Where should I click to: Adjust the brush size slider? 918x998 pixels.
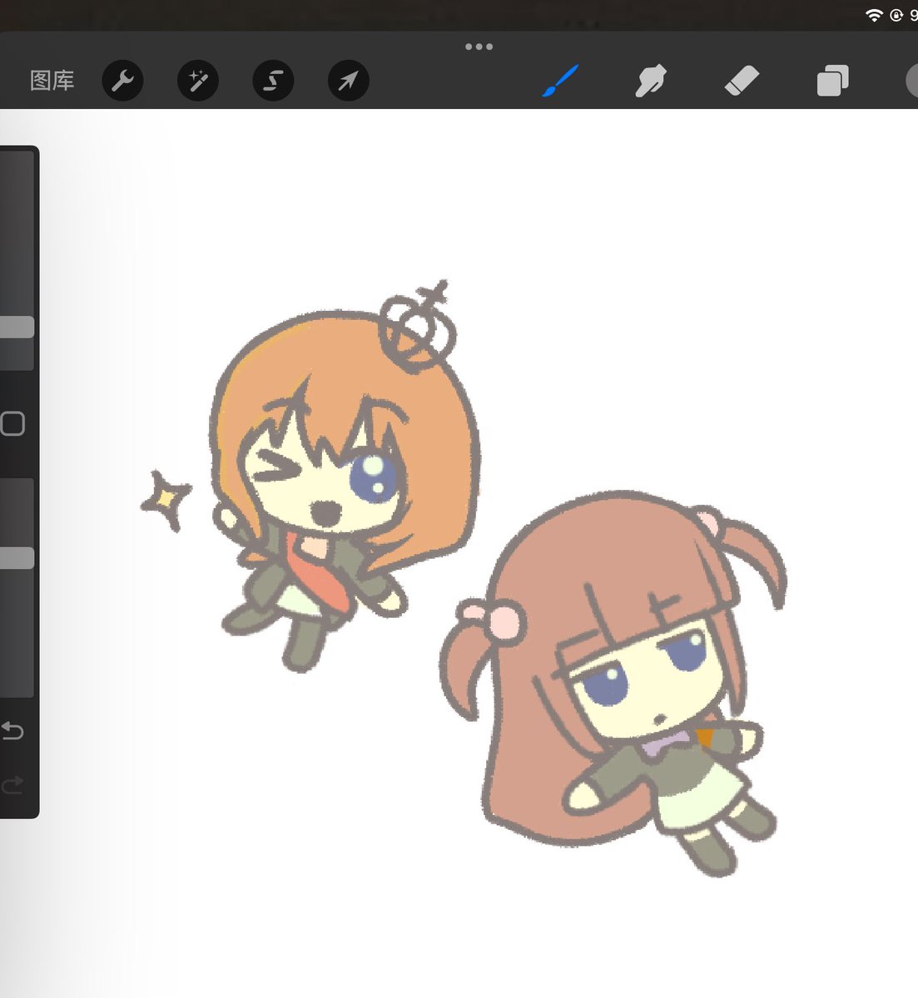[17, 326]
